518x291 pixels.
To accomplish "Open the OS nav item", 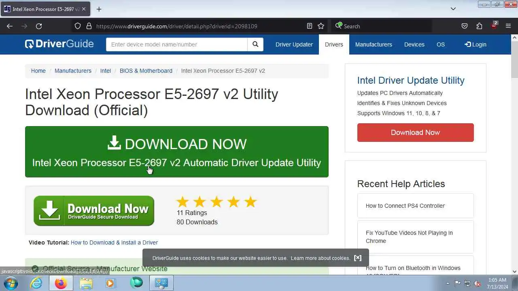I will coord(441,44).
